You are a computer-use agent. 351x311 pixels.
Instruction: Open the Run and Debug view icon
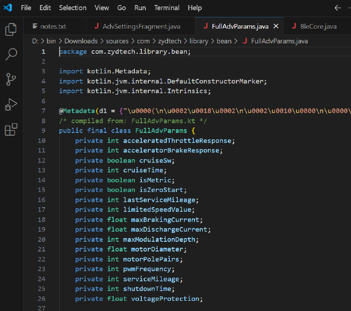click(11, 104)
